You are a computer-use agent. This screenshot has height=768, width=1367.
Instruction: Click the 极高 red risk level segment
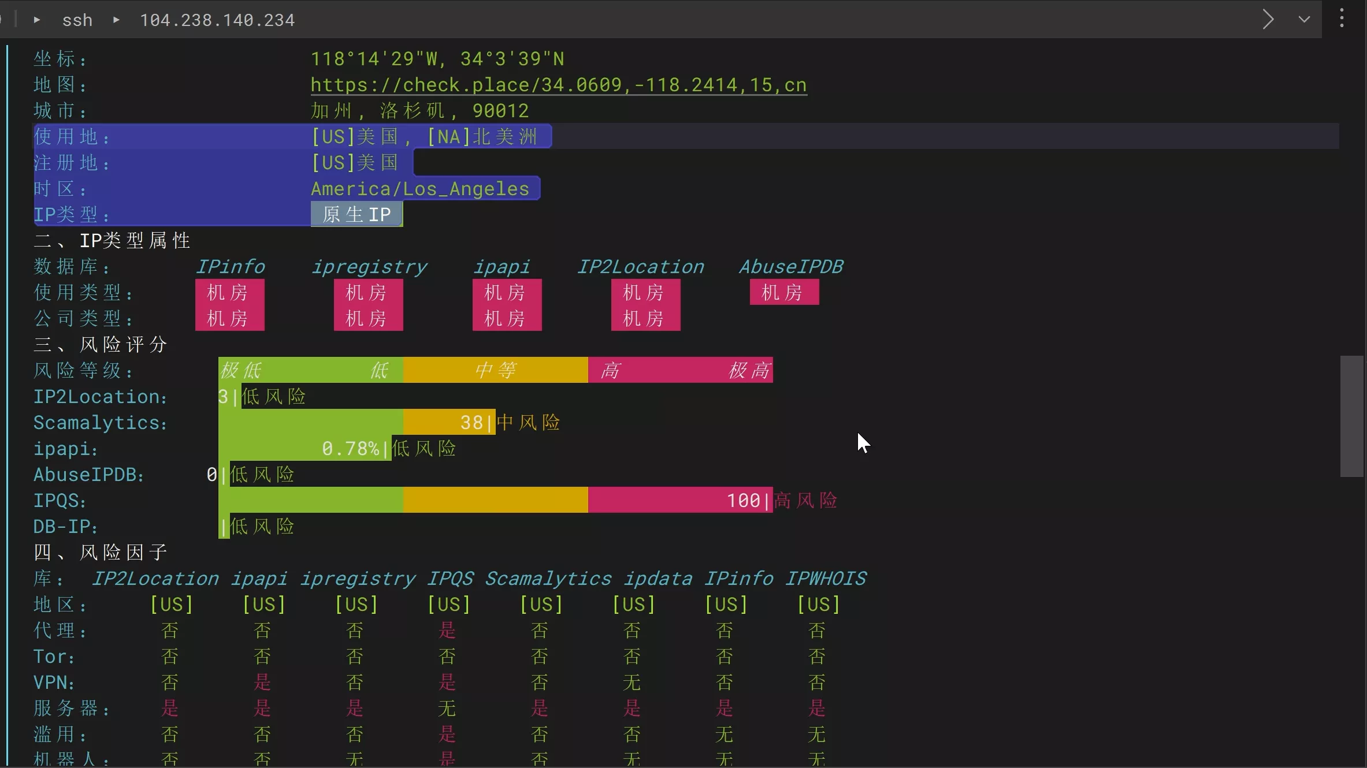[749, 370]
